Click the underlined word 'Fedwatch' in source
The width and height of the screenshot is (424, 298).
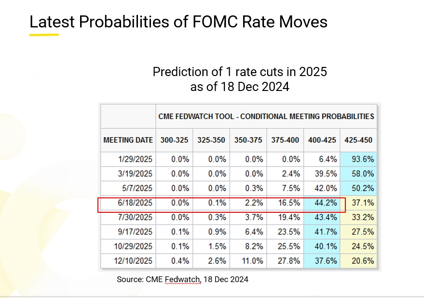[183, 279]
